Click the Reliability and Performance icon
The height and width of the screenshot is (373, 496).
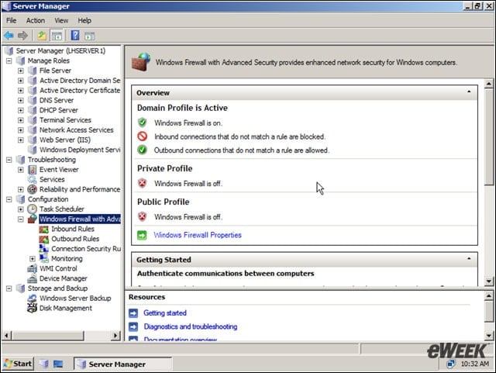32,189
